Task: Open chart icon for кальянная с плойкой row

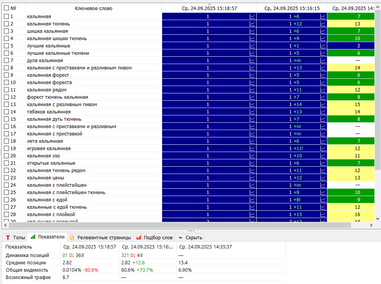Action: pos(252,215)
